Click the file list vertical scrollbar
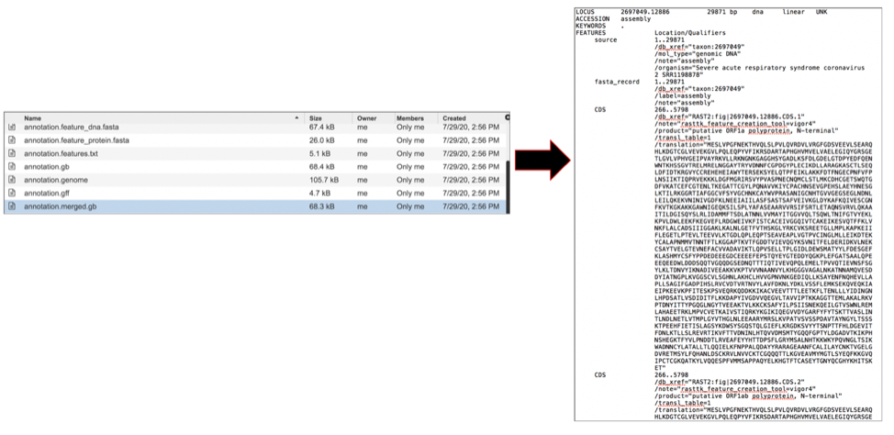Image resolution: width=894 pixels, height=435 pixels. pyautogui.click(x=508, y=165)
